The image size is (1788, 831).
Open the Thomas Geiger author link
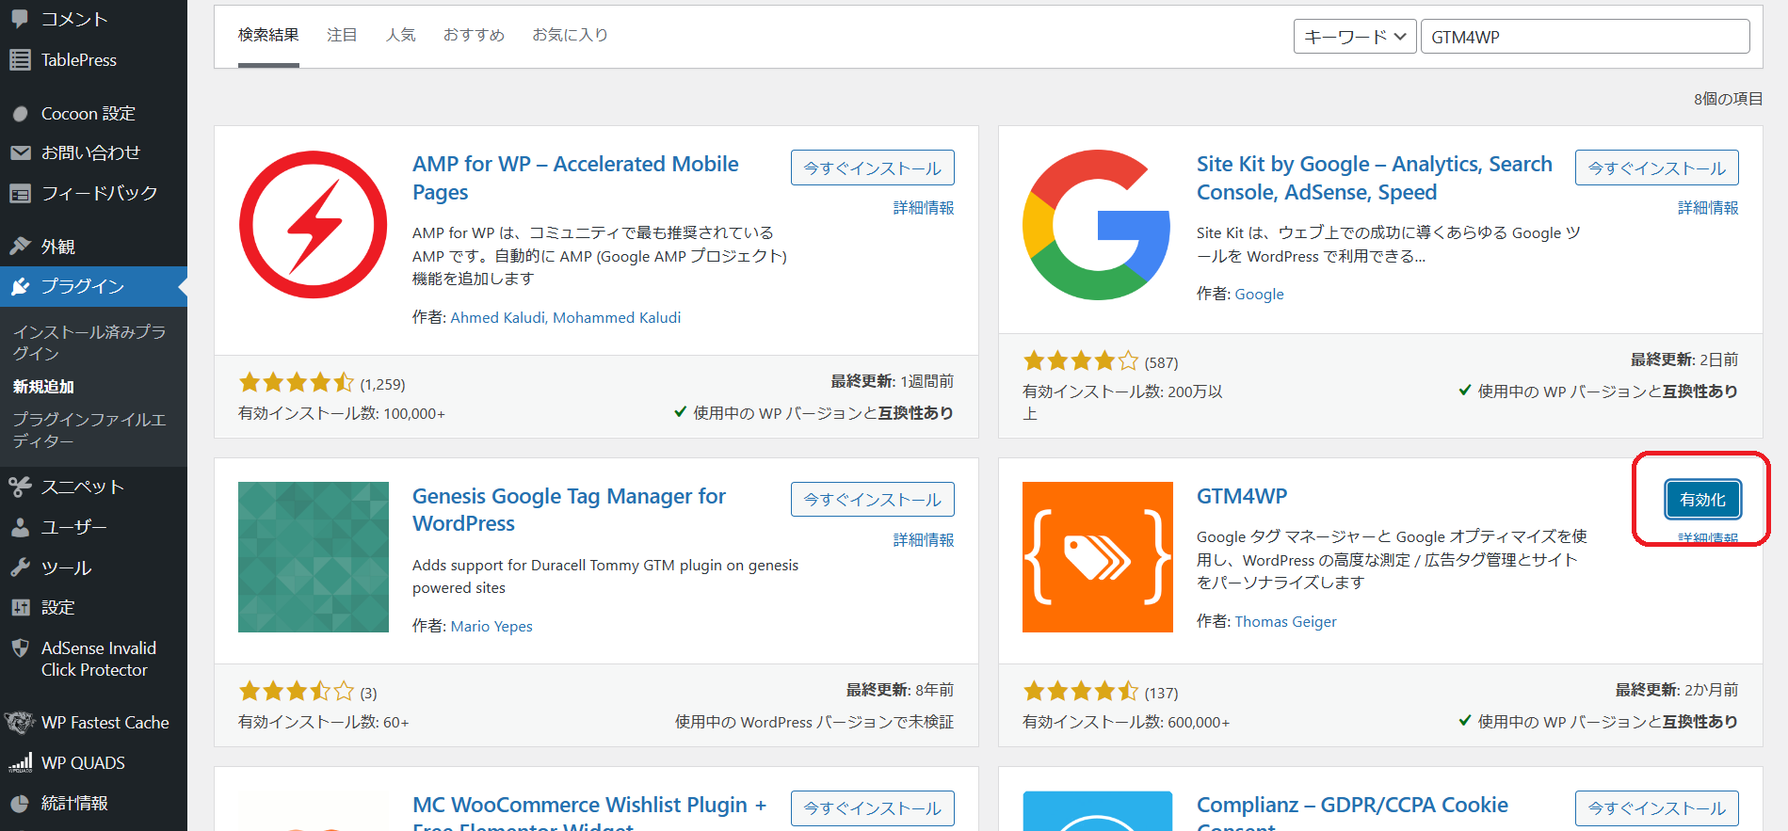coord(1285,622)
